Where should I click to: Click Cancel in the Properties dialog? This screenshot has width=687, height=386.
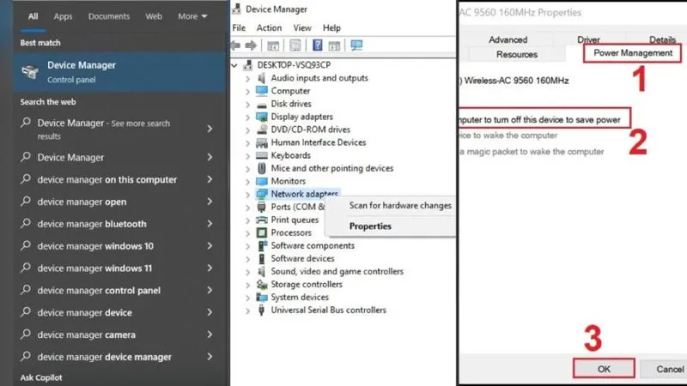point(669,369)
